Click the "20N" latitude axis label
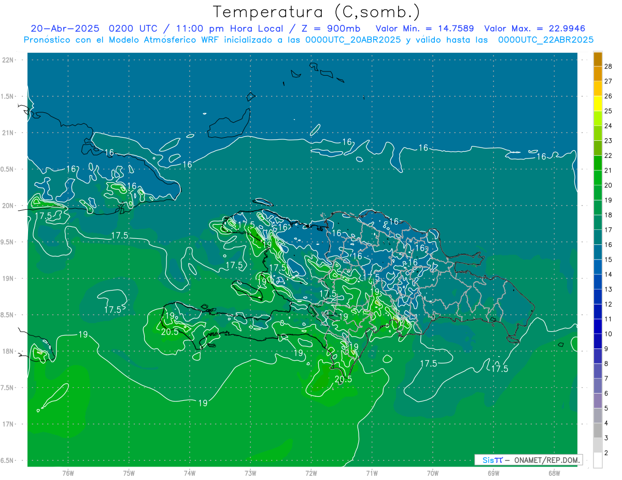This screenshot has width=622, height=480. 9,206
